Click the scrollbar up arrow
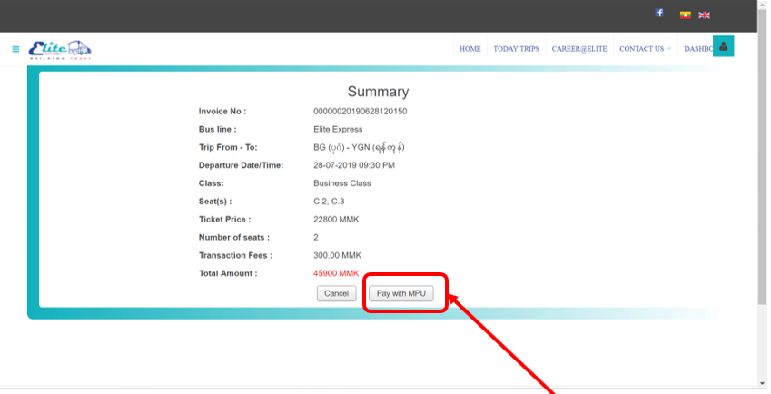 pos(762,6)
